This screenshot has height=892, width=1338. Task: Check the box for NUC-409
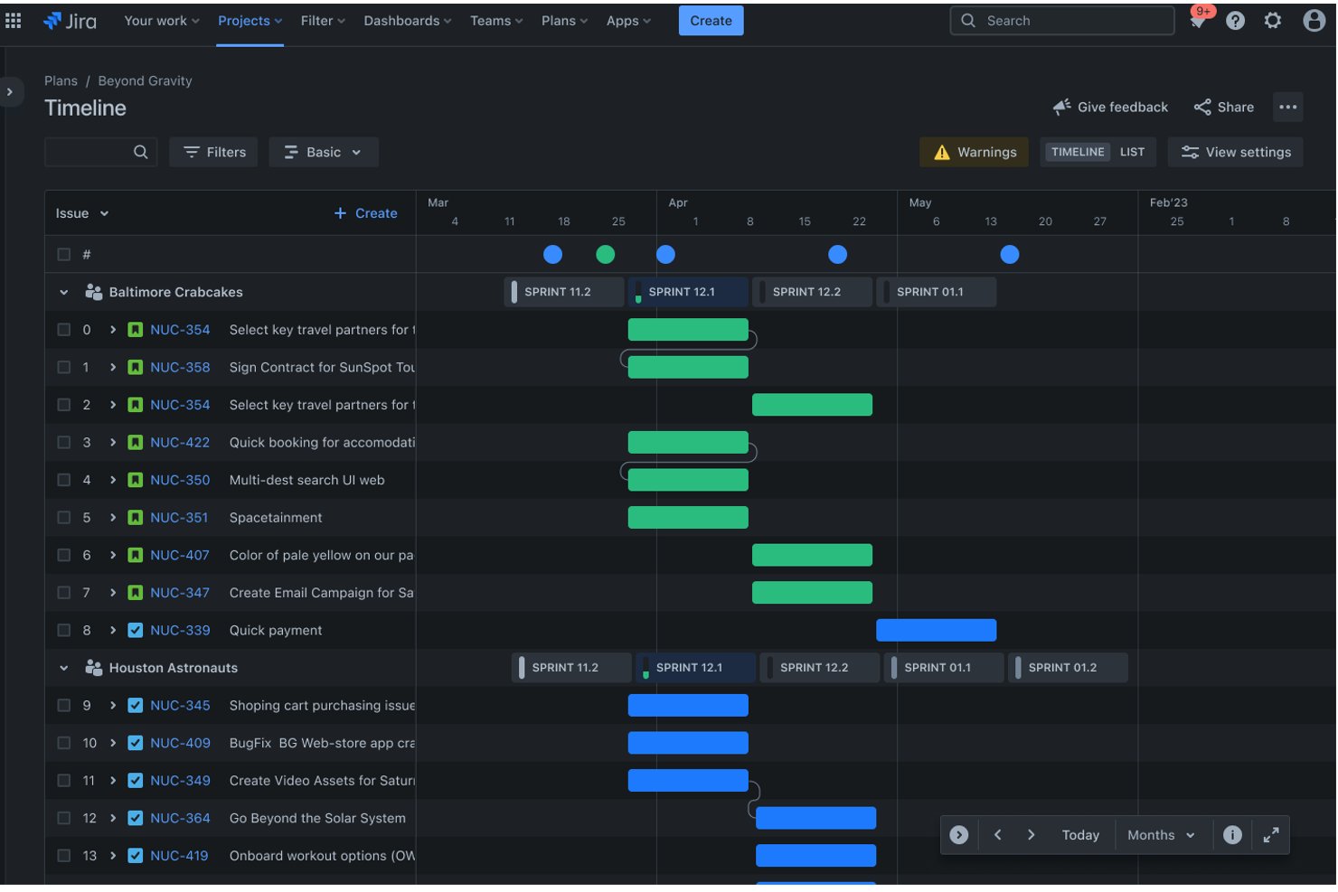coord(63,743)
